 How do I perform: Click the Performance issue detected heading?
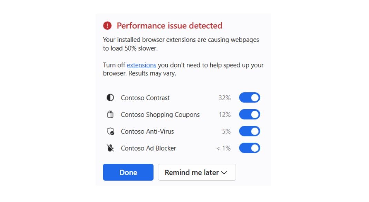click(x=169, y=26)
